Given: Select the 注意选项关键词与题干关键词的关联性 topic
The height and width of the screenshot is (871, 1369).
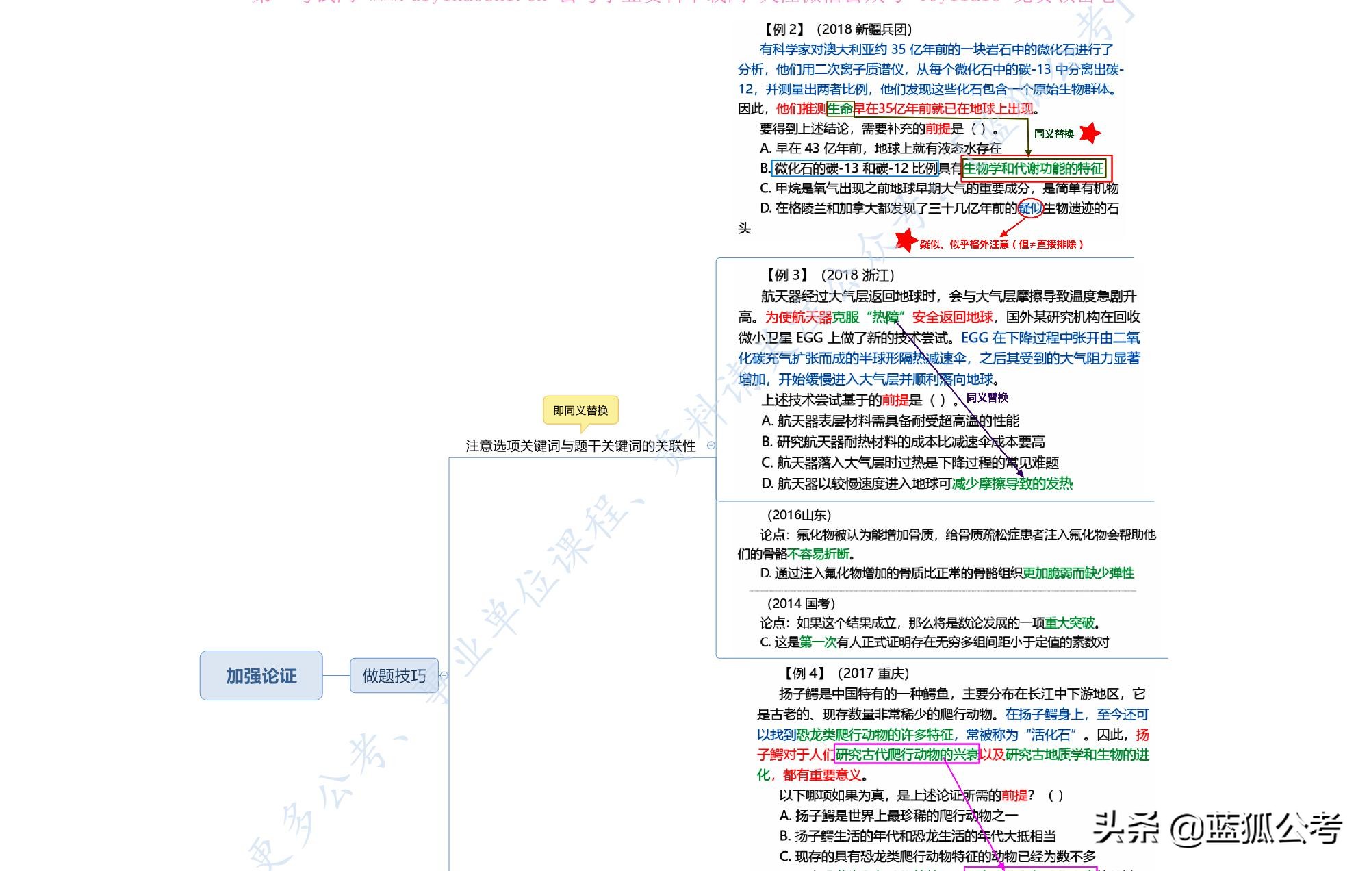Looking at the screenshot, I should point(580,446).
